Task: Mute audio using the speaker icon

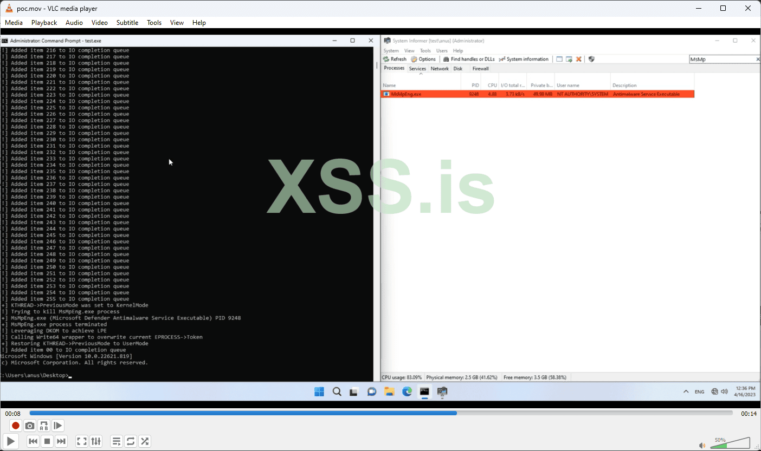Action: 702,445
